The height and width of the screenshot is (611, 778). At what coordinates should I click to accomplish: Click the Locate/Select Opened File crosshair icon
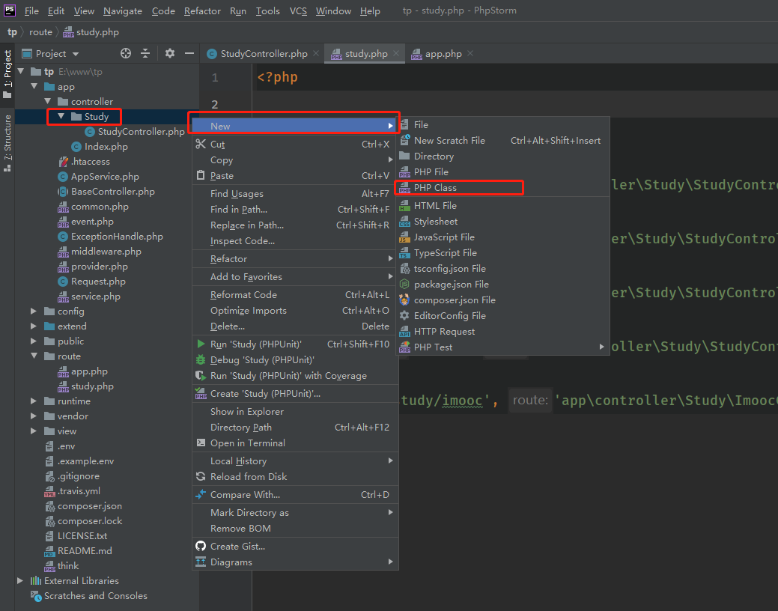coord(126,54)
